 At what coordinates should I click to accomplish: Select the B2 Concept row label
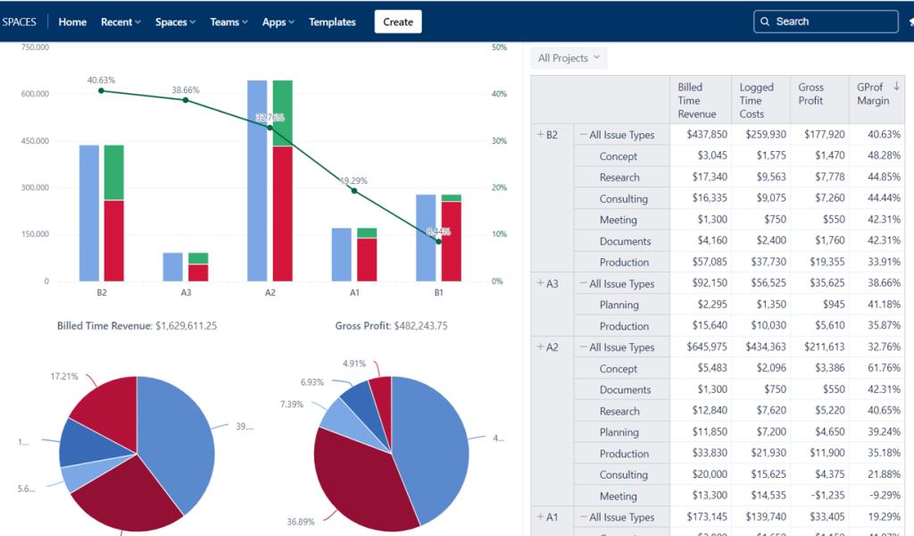618,155
